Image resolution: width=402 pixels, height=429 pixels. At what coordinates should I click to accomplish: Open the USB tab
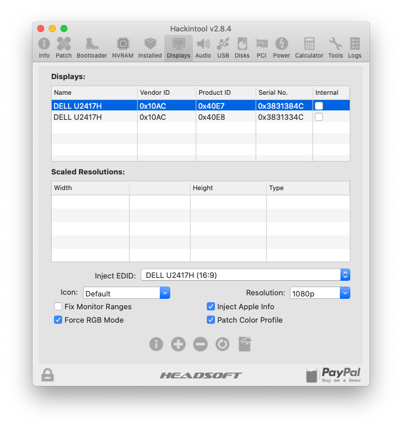[223, 48]
